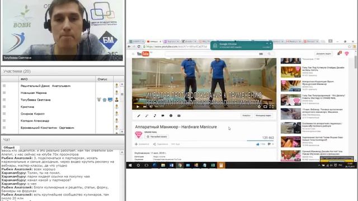
Task: Tick checkbox for Колядин Александр
Action: point(4,121)
